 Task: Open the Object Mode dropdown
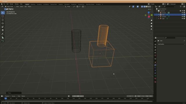(x=10, y=7)
